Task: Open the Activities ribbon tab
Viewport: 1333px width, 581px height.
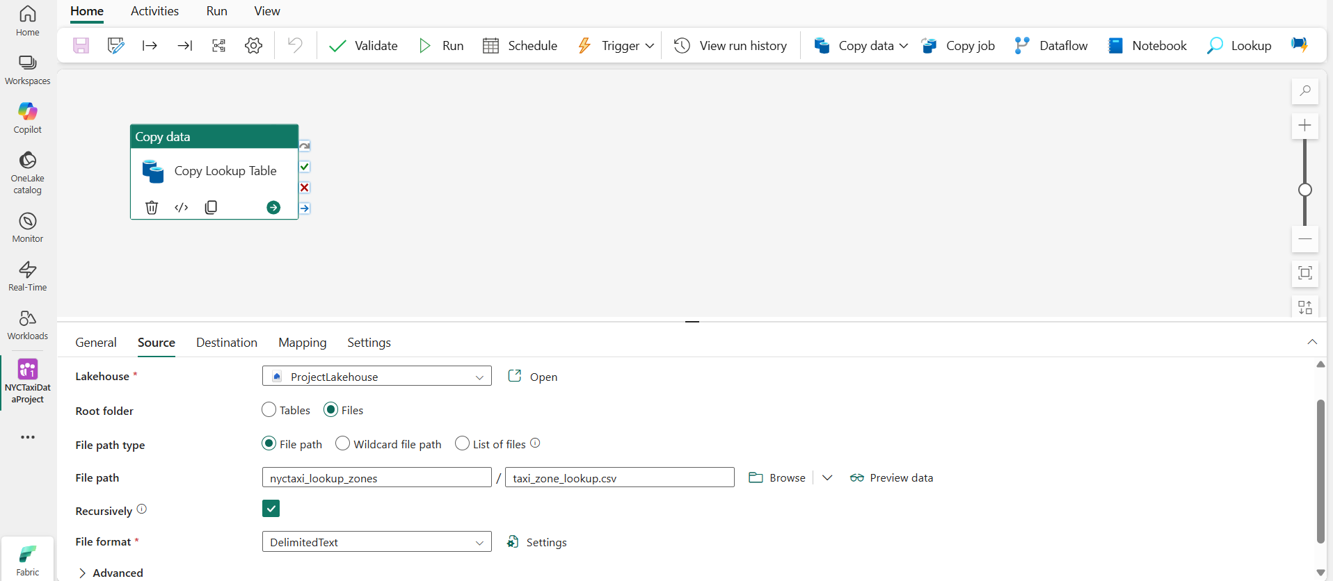Action: [154, 11]
